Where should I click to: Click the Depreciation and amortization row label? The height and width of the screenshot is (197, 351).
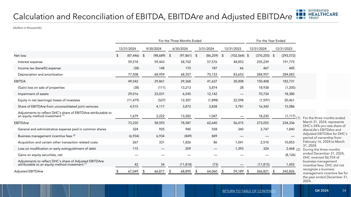coord(40,74)
